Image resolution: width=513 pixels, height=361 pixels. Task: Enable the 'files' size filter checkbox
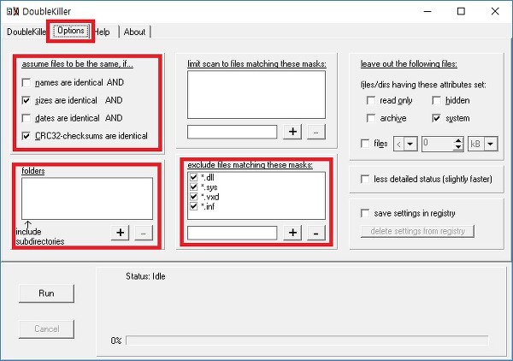pyautogui.click(x=365, y=144)
